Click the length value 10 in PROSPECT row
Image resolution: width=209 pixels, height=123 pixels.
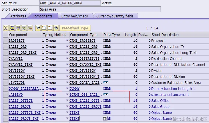tap(135, 41)
